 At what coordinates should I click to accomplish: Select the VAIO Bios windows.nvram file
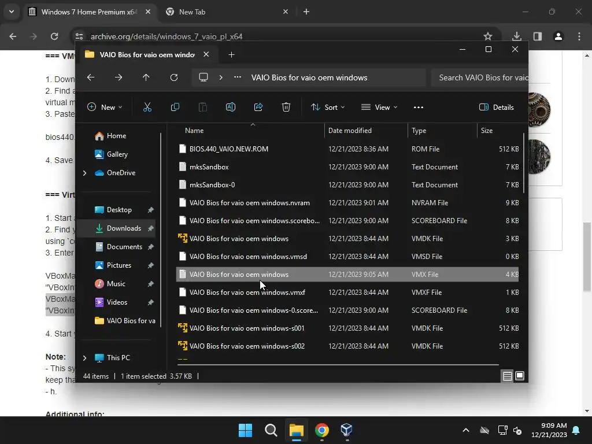pos(347,203)
